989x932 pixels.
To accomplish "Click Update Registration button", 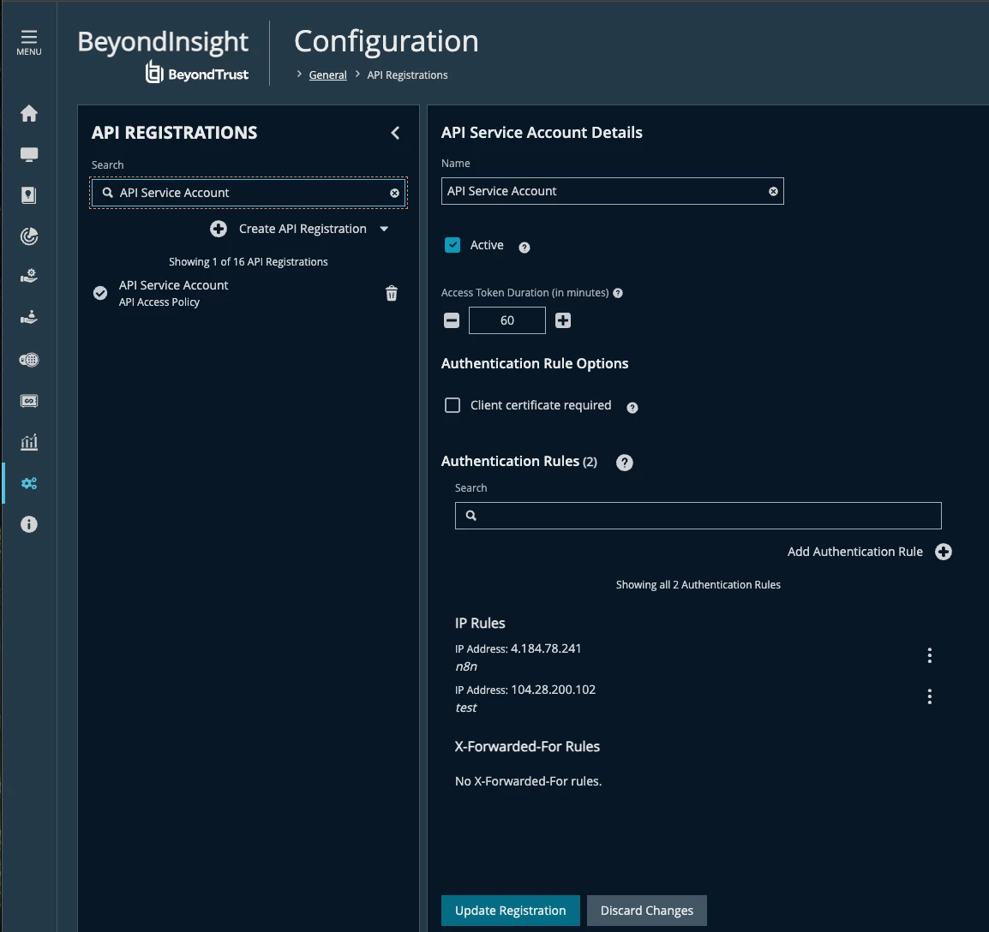I will click(511, 911).
